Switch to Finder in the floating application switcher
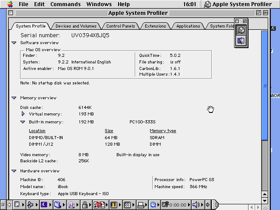280x210 pixels. tap(241, 41)
